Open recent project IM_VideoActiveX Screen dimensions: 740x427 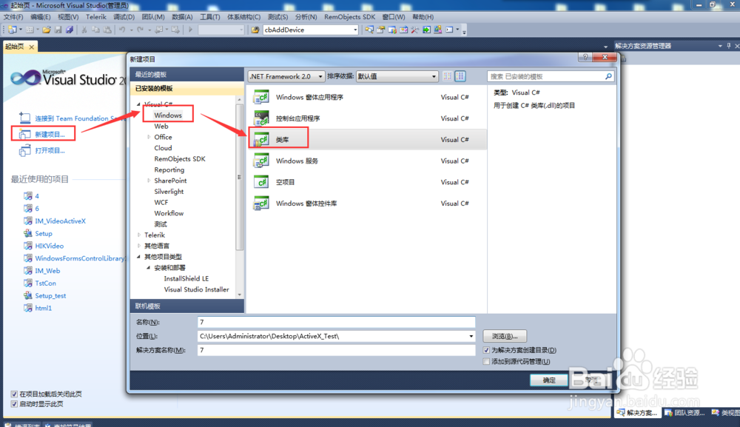click(61, 221)
